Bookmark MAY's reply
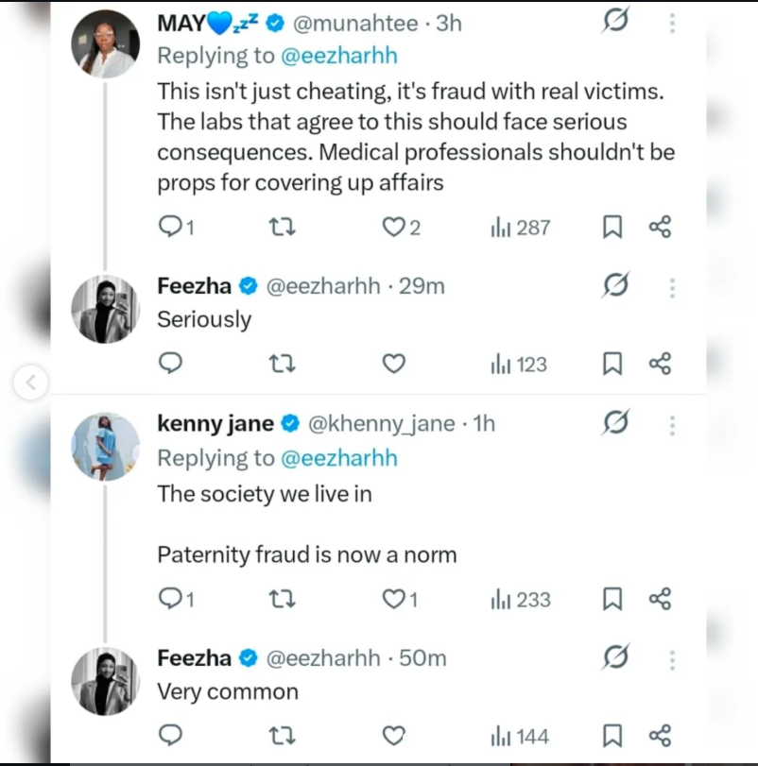758x766 pixels. point(612,227)
